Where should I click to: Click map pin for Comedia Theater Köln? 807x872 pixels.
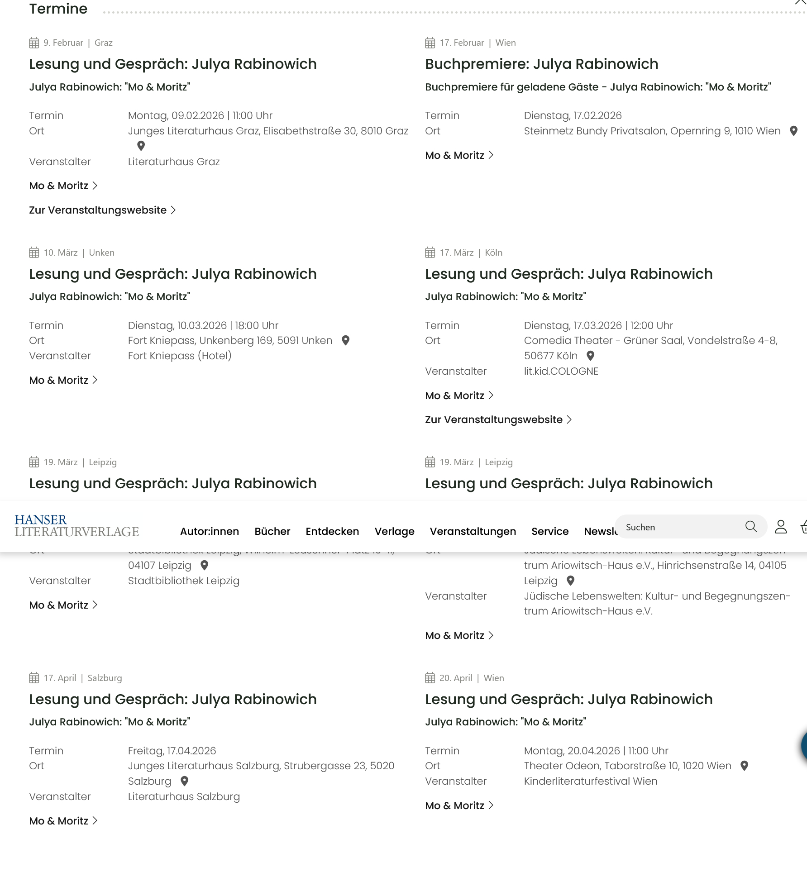point(590,356)
